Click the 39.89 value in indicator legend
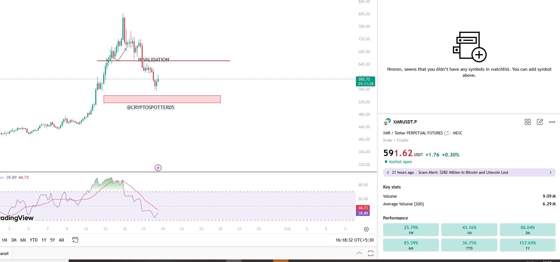560x262 pixels. point(12,178)
